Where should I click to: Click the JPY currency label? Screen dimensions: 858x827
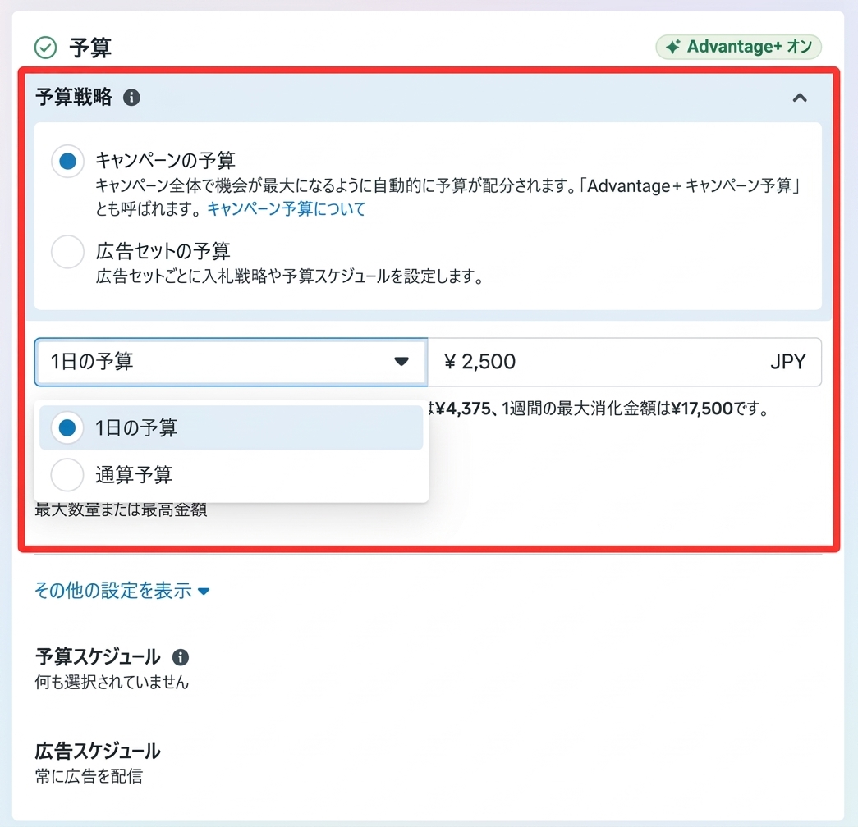[x=788, y=362]
